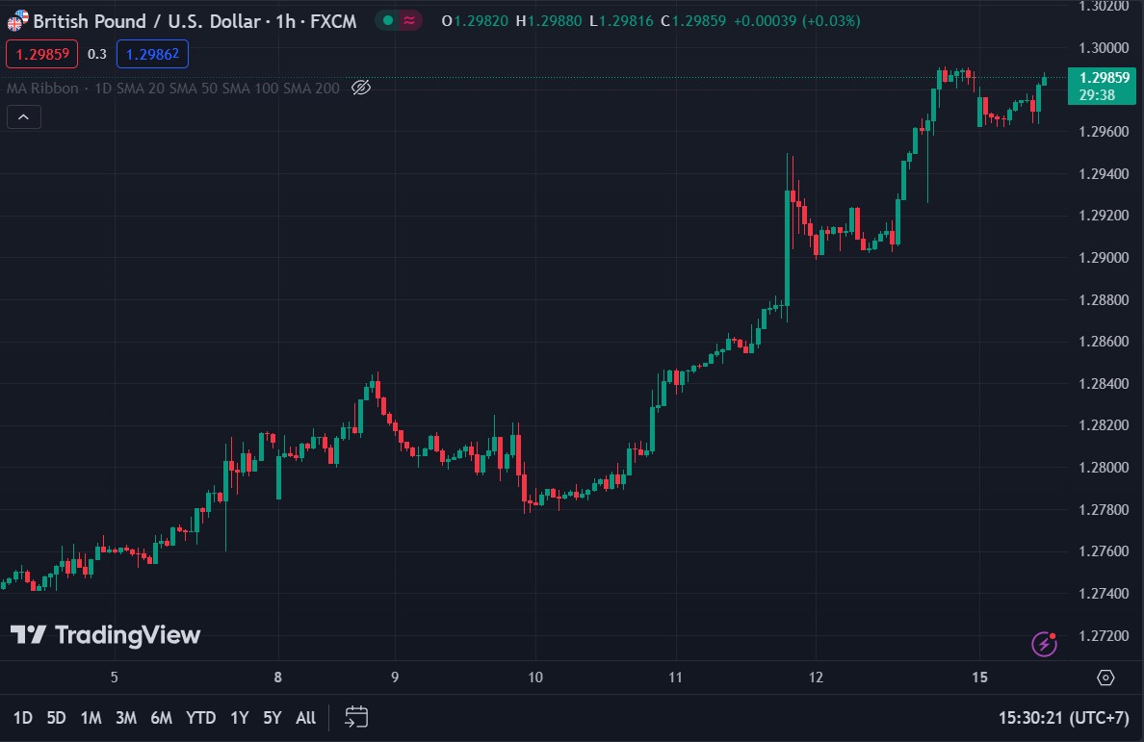This screenshot has width=1144, height=742.
Task: Open the chart settings hexagon icon
Action: [x=1105, y=678]
